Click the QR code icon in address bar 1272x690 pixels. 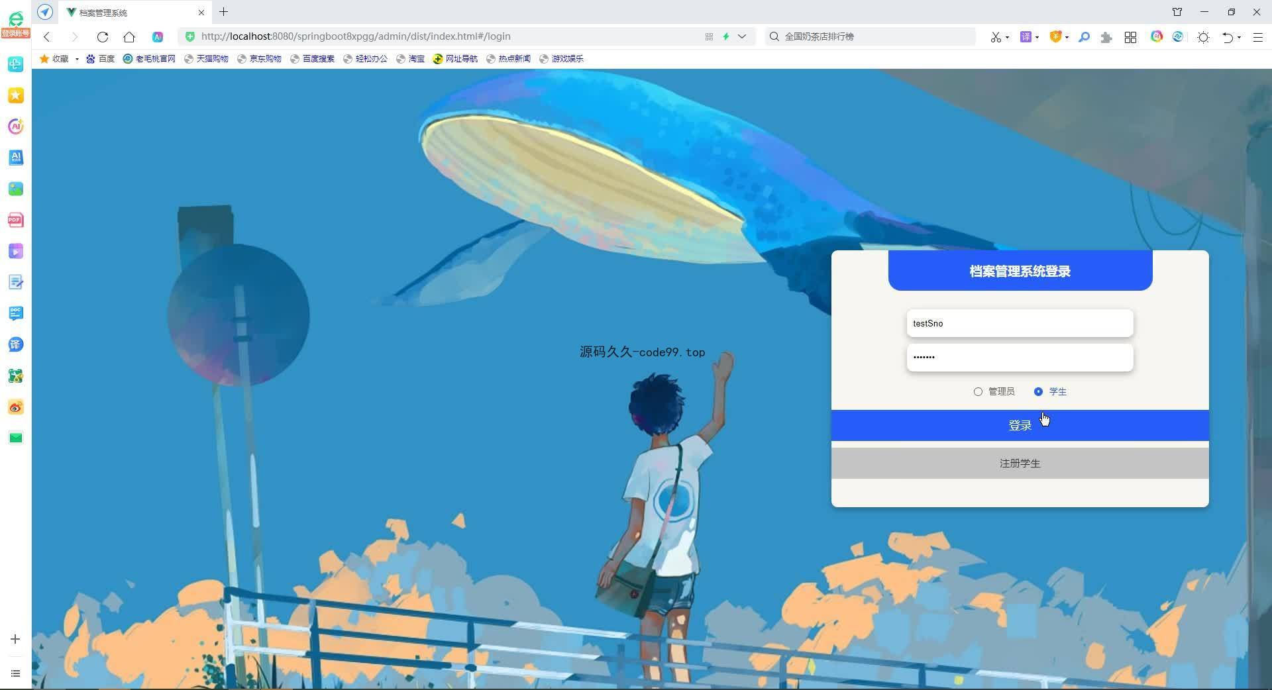[x=709, y=37]
